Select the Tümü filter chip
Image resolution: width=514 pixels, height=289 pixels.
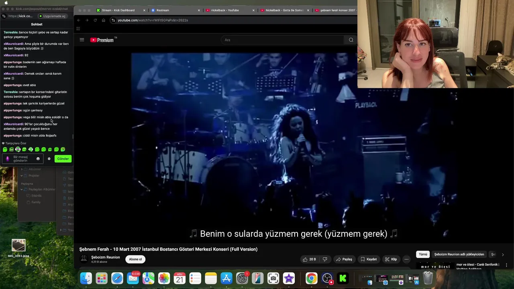coord(423,254)
